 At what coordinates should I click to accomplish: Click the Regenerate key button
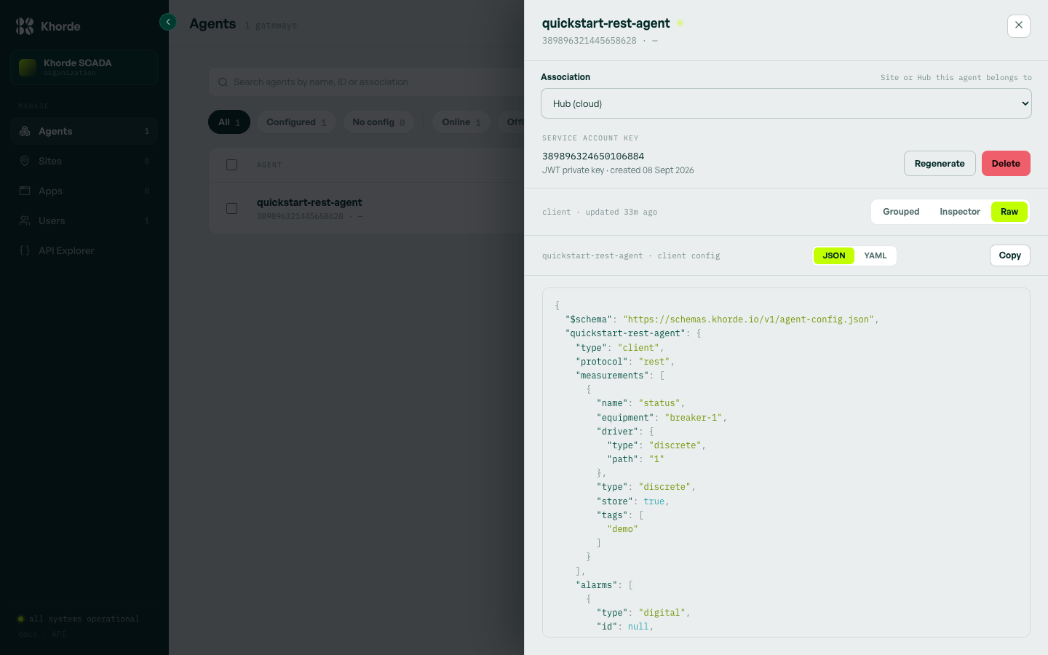click(x=940, y=164)
